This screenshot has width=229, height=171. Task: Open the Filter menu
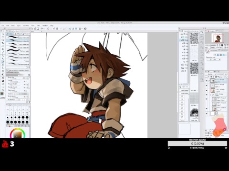[x=39, y=26]
